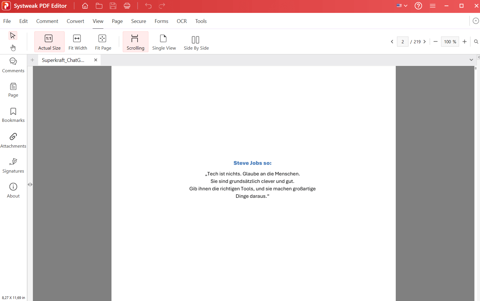Screen dimensions: 480x301
Task: Open the Comments panel
Action: coord(13,64)
